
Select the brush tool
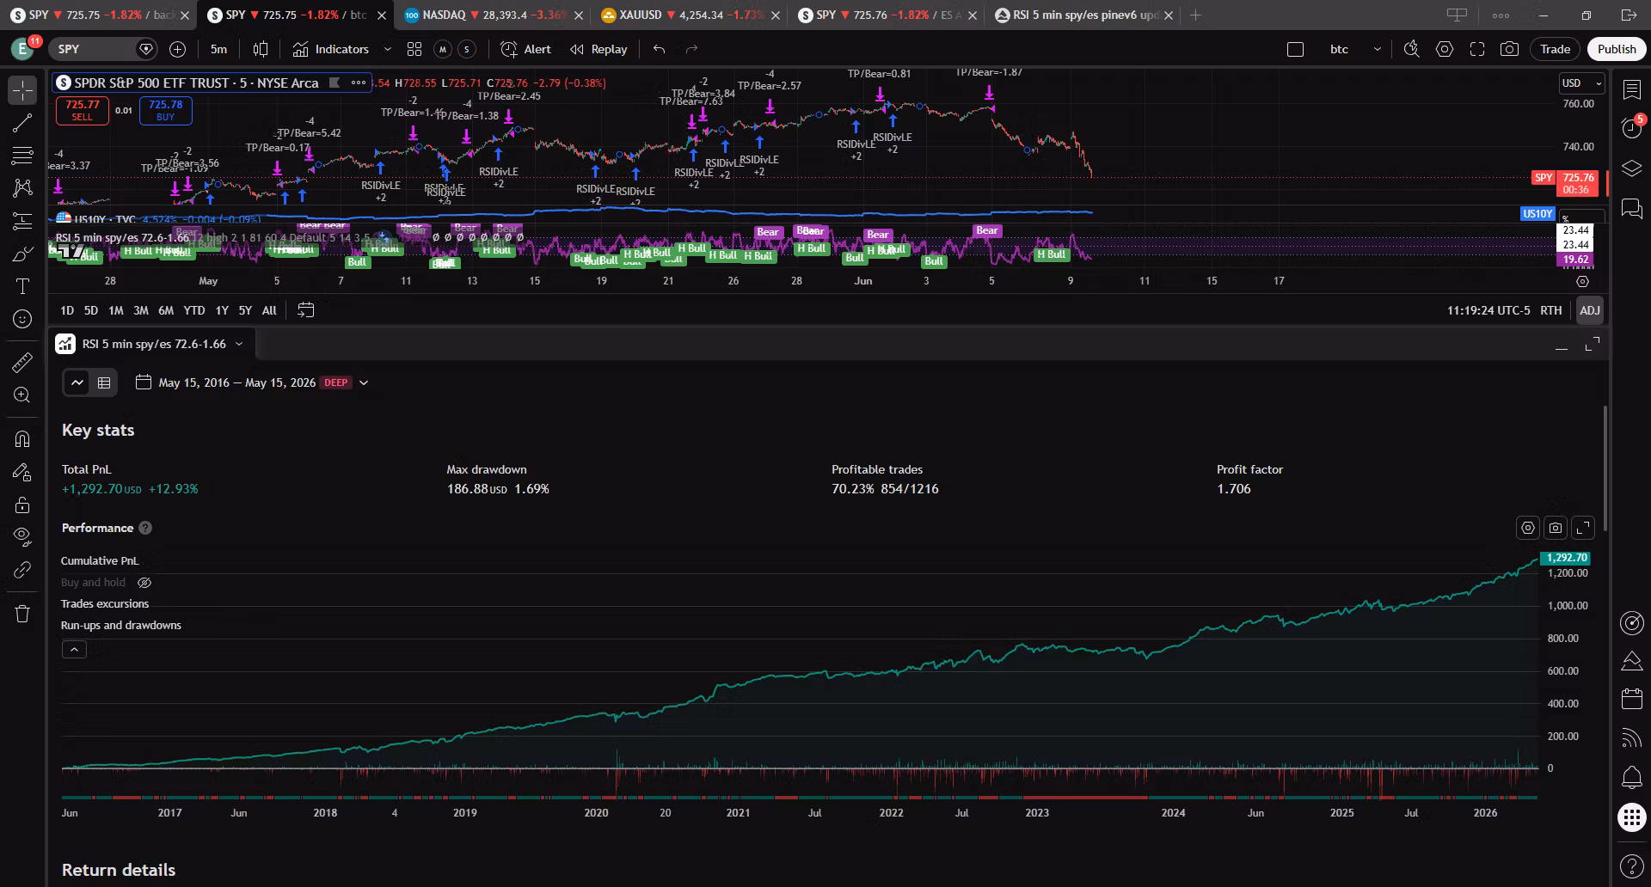pyautogui.click(x=22, y=254)
